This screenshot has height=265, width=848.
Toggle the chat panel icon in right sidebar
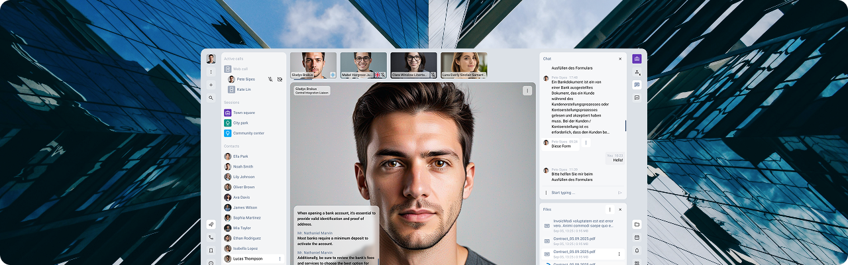point(637,85)
